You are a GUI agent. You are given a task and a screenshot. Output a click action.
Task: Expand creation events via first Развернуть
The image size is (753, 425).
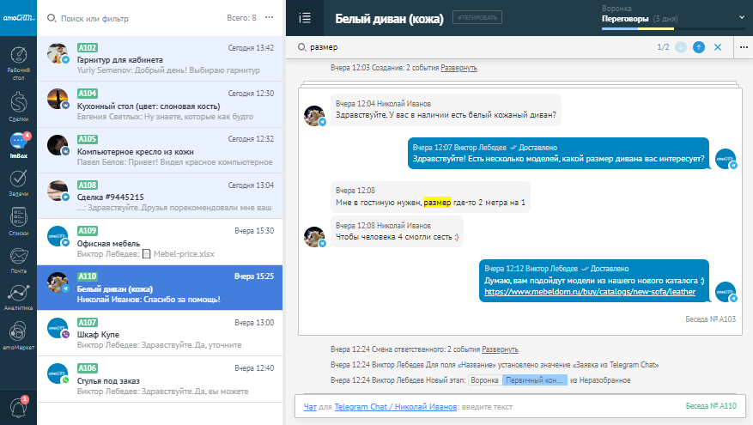458,67
